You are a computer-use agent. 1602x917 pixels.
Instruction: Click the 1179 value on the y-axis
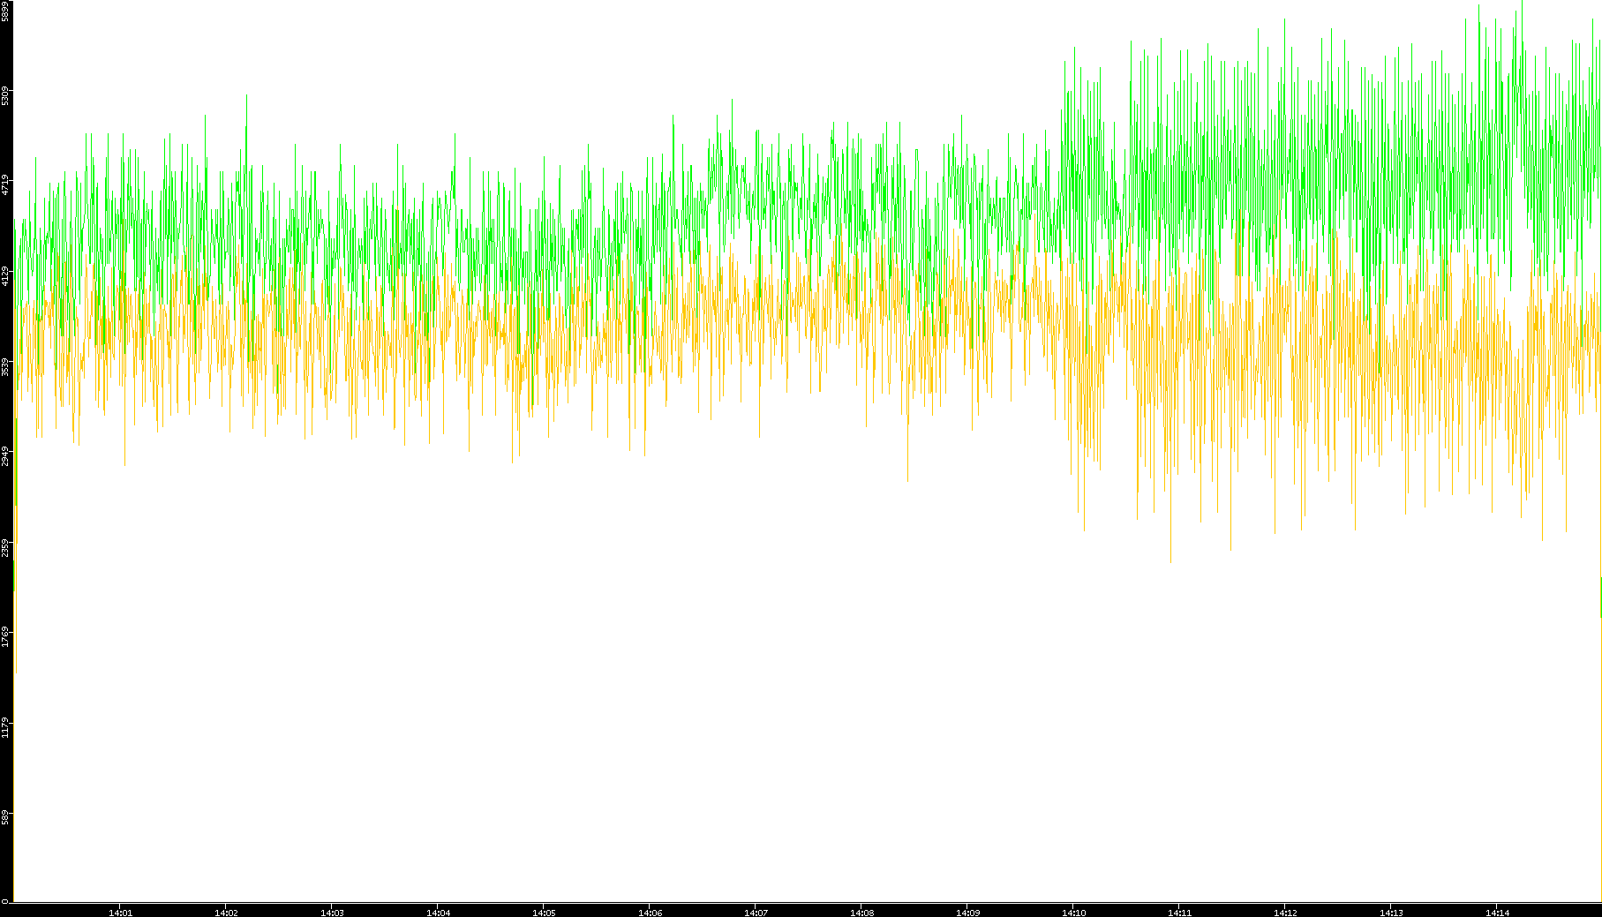(x=5, y=727)
